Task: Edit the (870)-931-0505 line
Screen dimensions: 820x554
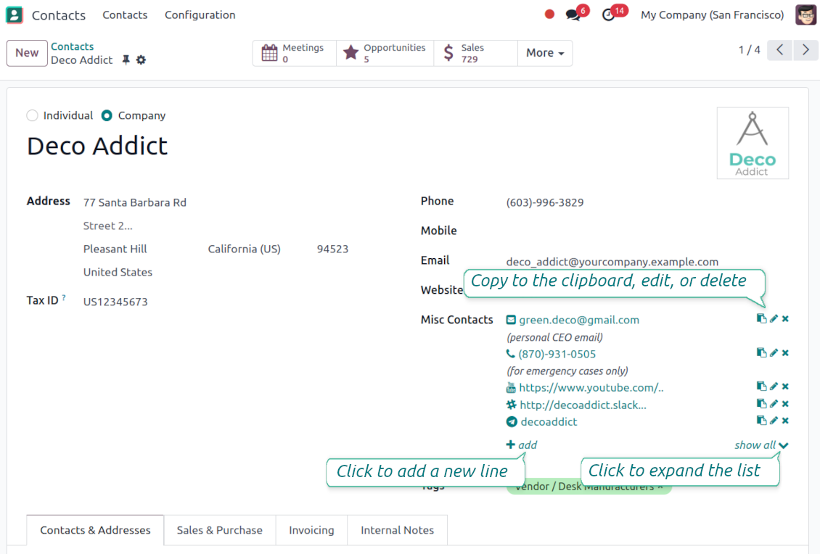Action: pos(774,353)
